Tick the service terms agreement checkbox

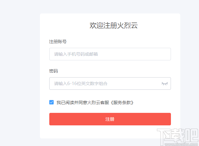(51, 102)
